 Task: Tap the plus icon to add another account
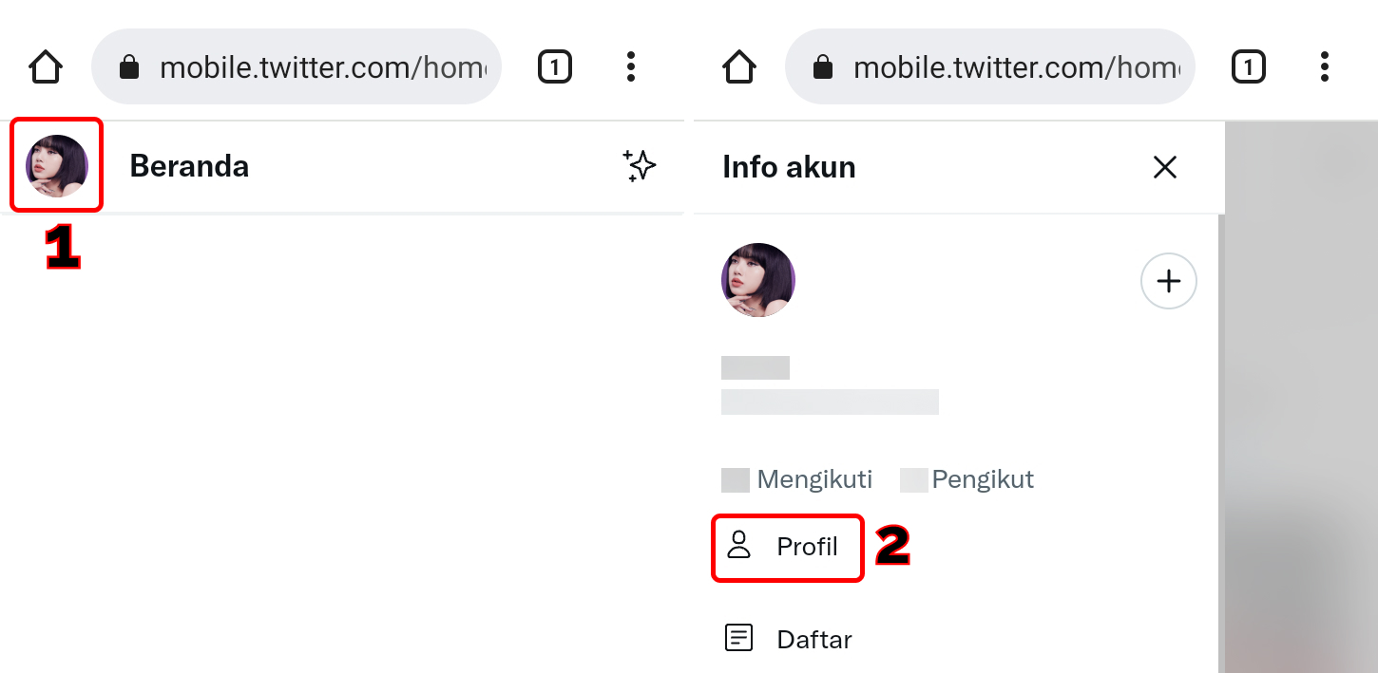pos(1168,280)
